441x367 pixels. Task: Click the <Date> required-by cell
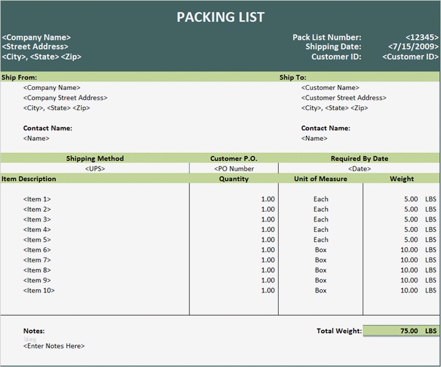[x=360, y=169]
